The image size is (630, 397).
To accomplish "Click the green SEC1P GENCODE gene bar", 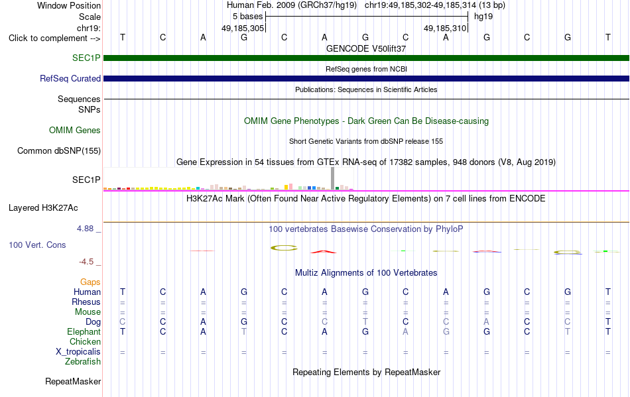I will (366, 58).
